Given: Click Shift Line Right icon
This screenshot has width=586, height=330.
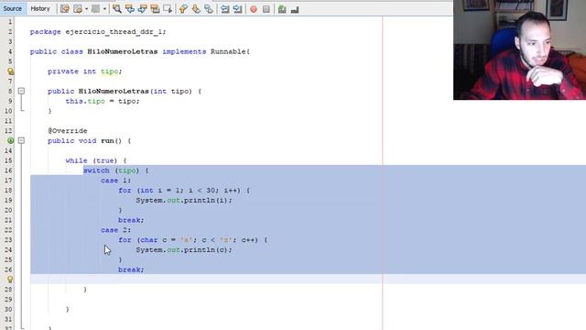Looking at the screenshot, I should tap(237, 9).
